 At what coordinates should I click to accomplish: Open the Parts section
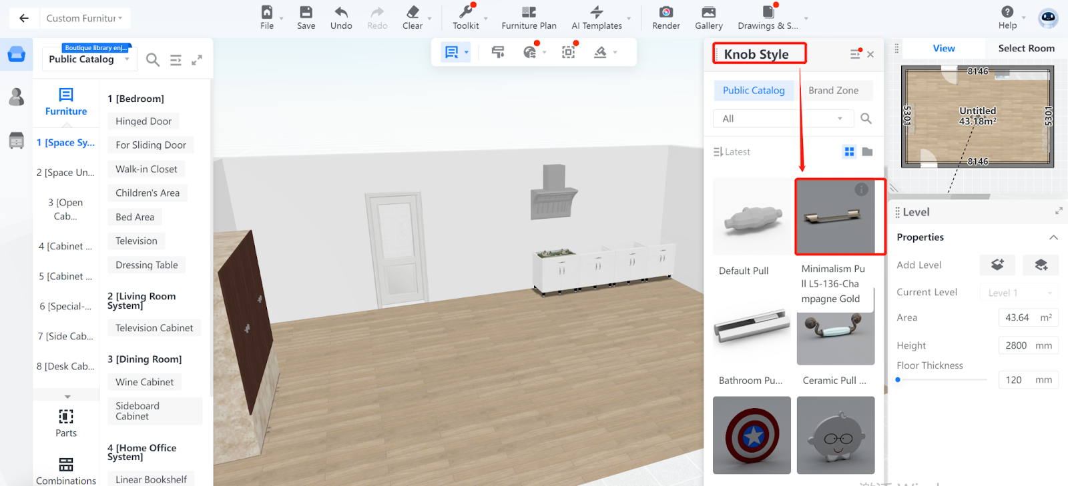coord(66,423)
